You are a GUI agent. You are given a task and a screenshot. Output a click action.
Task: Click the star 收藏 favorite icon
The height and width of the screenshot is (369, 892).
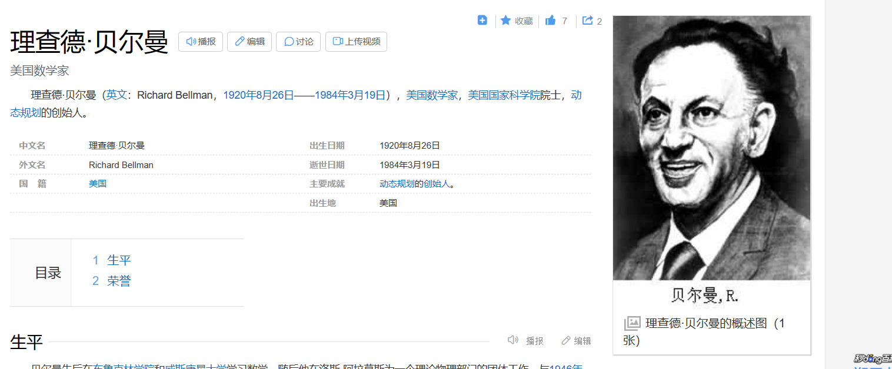(505, 21)
